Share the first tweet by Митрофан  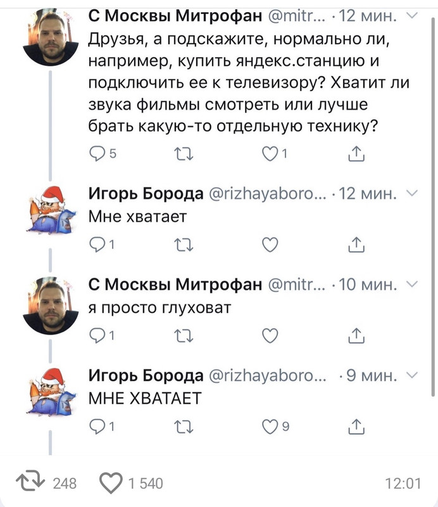[356, 153]
